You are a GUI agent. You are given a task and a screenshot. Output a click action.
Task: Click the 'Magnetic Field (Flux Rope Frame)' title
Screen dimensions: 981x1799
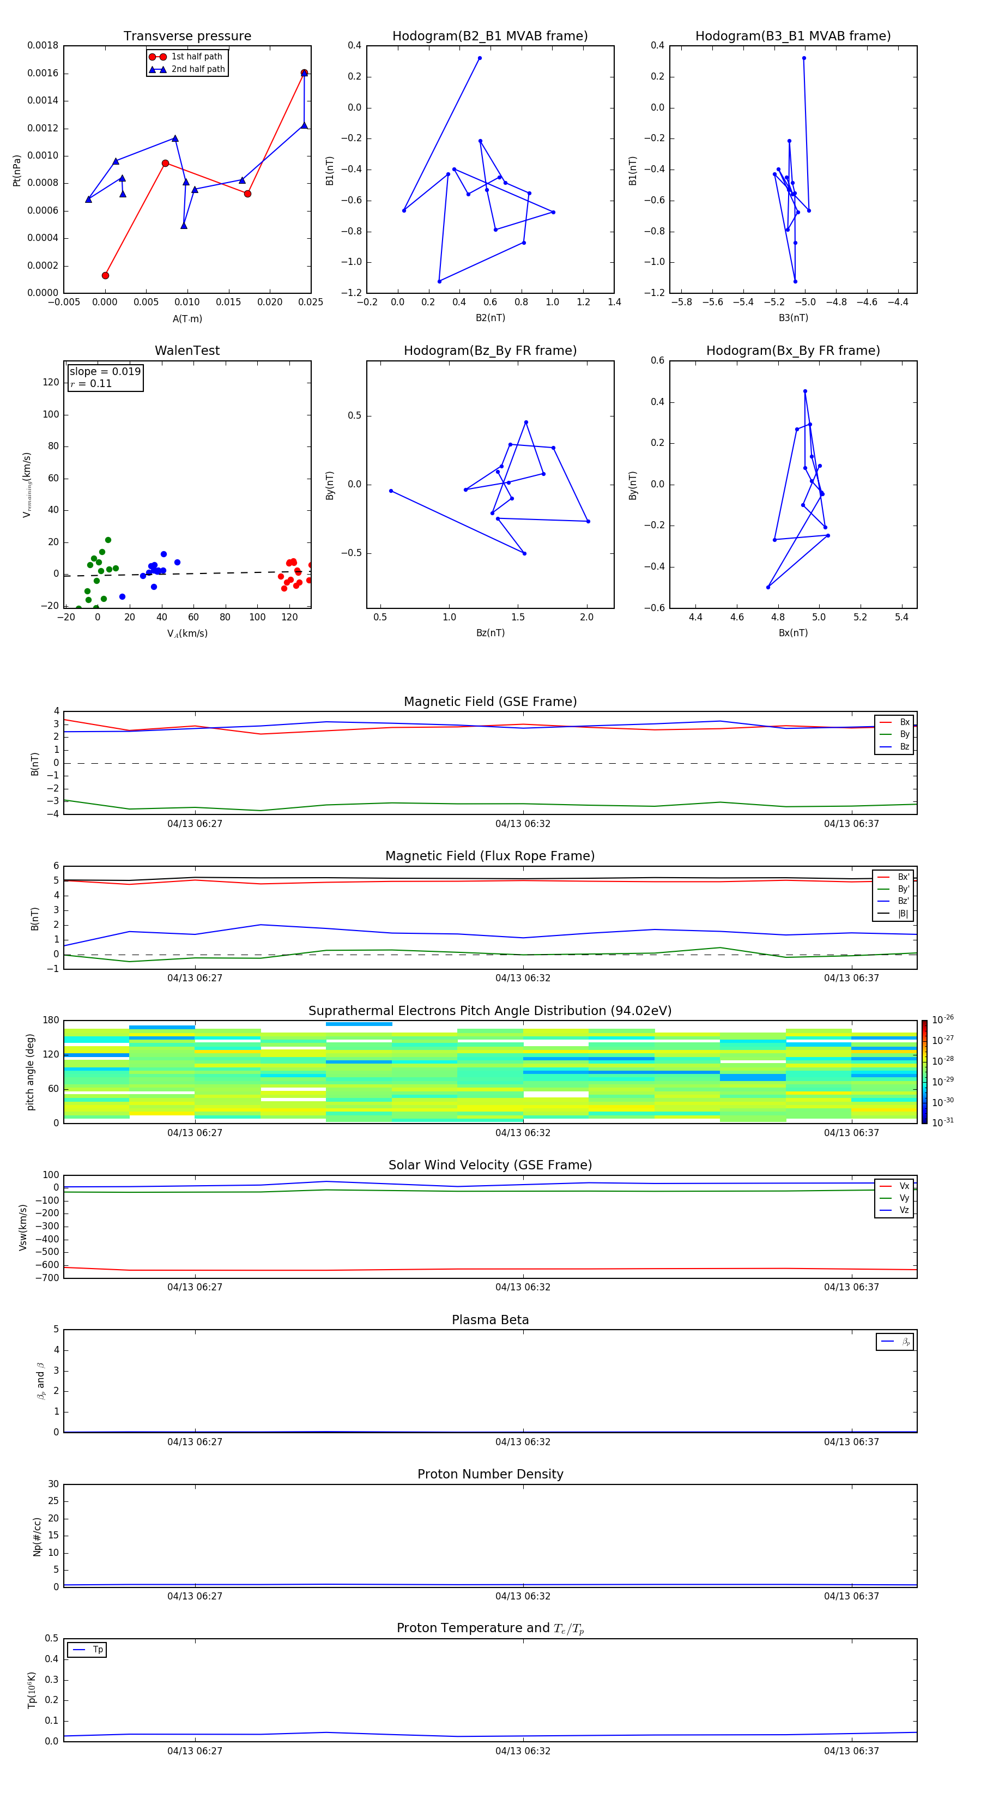[489, 856]
